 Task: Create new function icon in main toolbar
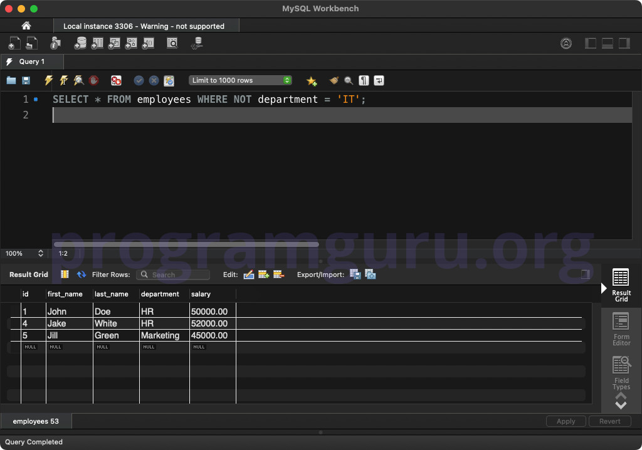pyautogui.click(x=148, y=43)
